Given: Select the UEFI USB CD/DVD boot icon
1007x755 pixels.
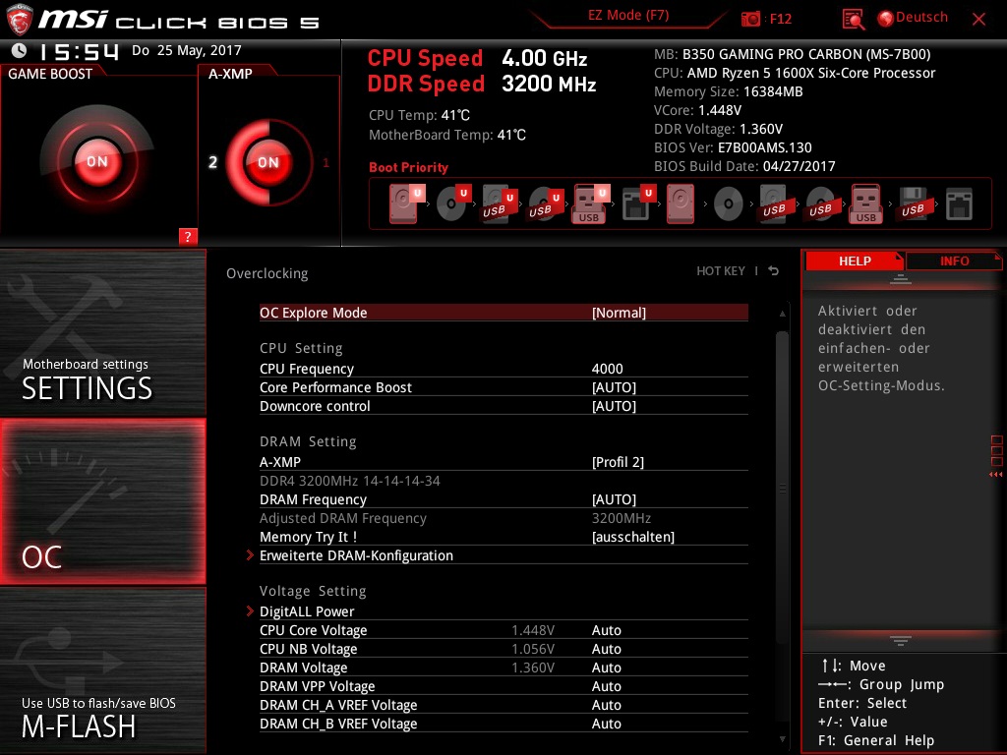Looking at the screenshot, I should pos(545,203).
